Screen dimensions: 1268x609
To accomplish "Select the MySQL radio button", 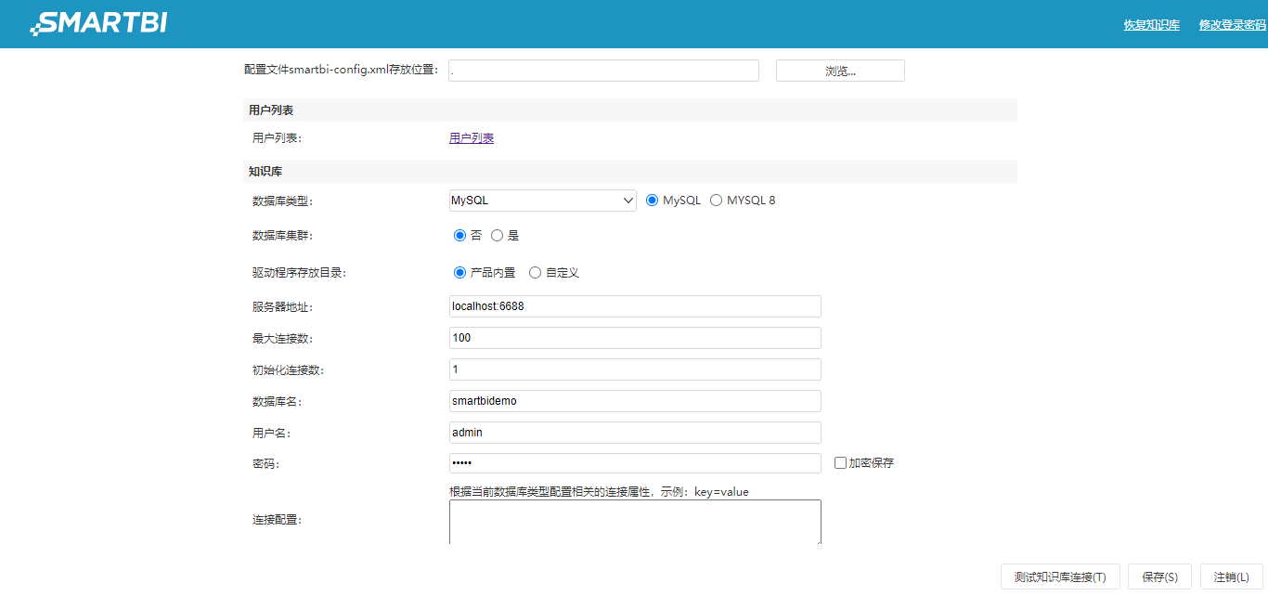I will pos(652,201).
